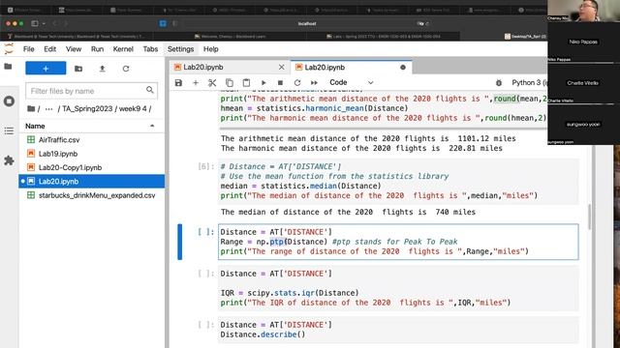Open the Tabs menu
The height and width of the screenshot is (348, 620).
150,49
